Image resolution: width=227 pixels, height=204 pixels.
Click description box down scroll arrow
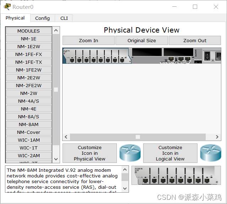point(125,188)
